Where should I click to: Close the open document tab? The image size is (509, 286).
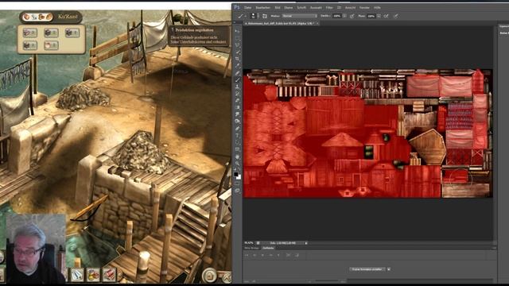coord(317,23)
